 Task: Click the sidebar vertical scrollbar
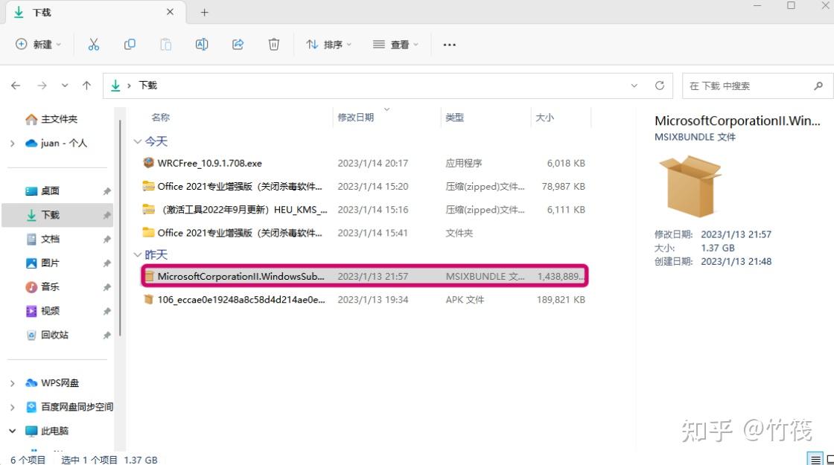click(120, 228)
